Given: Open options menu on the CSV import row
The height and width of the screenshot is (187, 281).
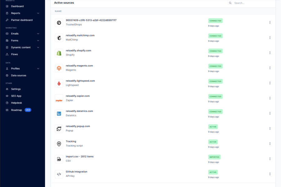Looking at the screenshot, I should [270, 158].
